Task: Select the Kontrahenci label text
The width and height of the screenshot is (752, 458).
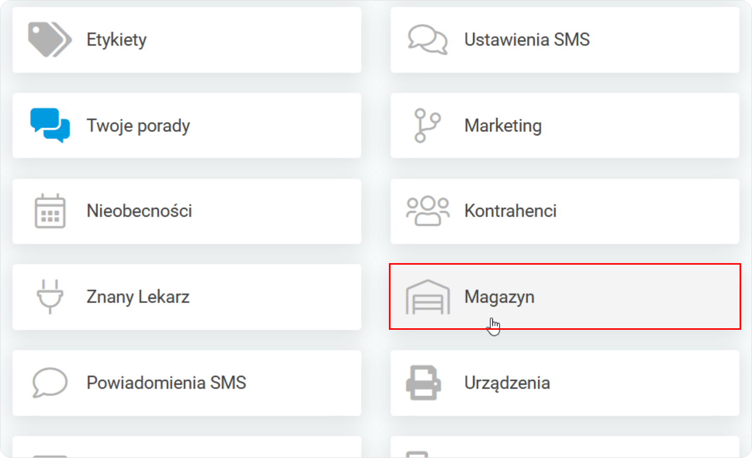Action: pyautogui.click(x=510, y=211)
